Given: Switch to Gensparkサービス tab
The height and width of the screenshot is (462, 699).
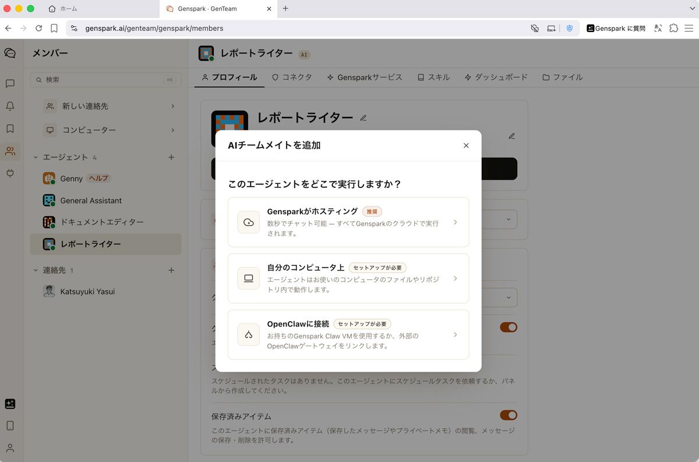Looking at the screenshot, I should click(365, 77).
